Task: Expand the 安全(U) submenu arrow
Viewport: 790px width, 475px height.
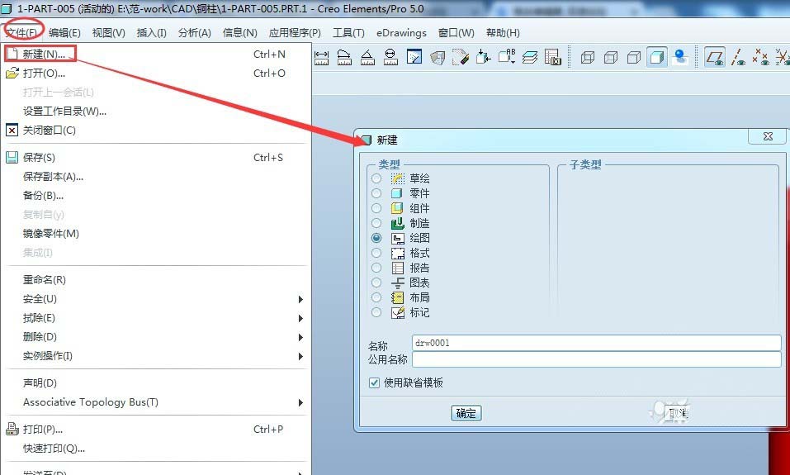Action: pos(300,299)
